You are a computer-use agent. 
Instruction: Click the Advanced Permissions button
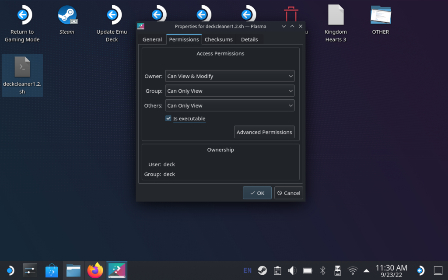click(x=264, y=132)
